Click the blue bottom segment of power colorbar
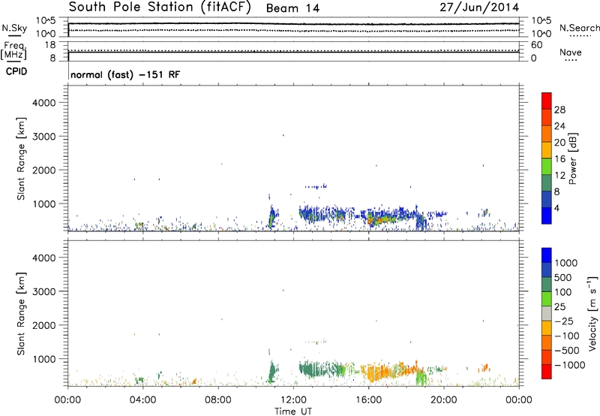This screenshot has height=416, width=600. 547,216
